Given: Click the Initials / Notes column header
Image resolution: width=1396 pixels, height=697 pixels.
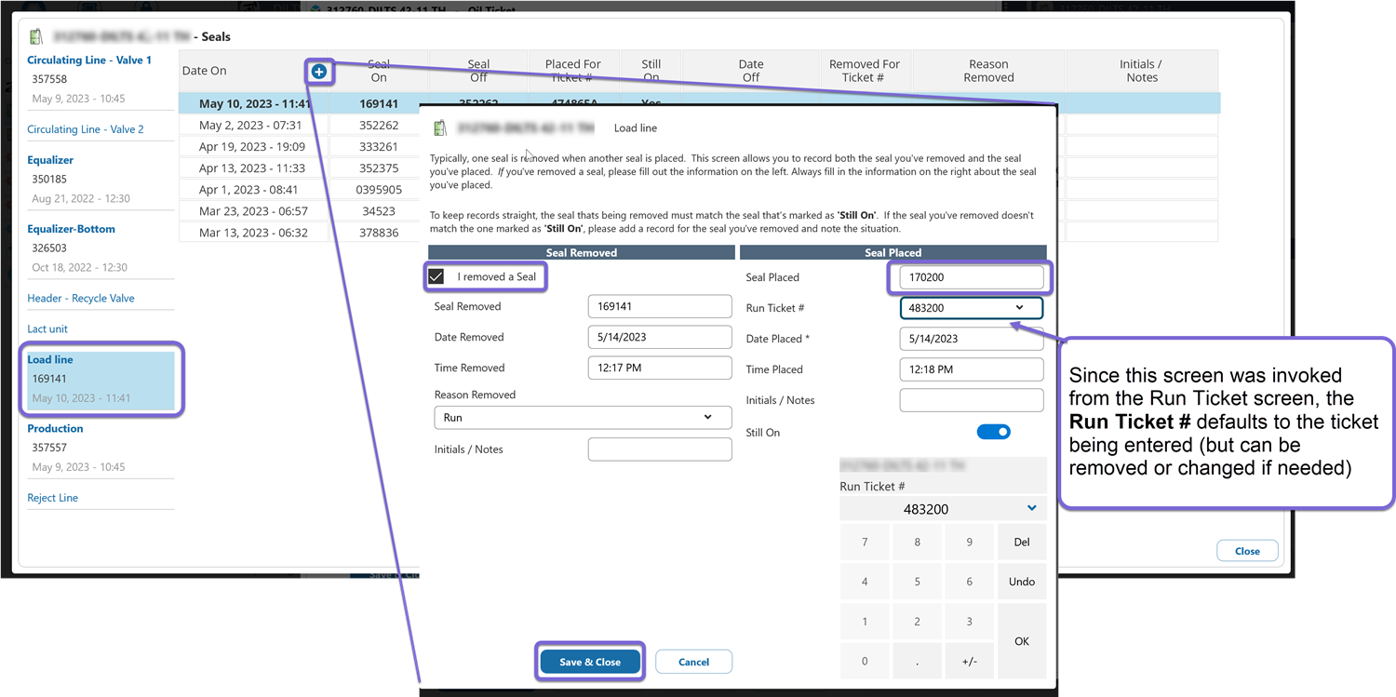Looking at the screenshot, I should pyautogui.click(x=1141, y=71).
